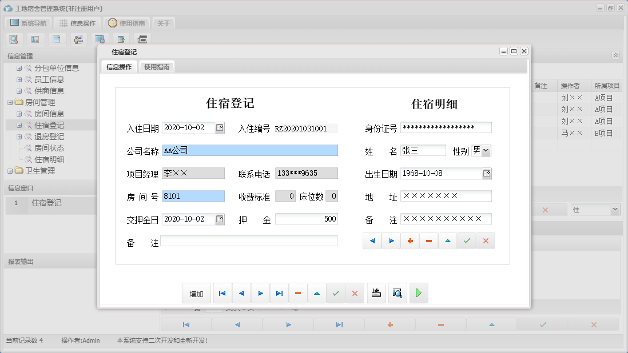Click red plus to add a 住宿明细 record
Image resolution: width=628 pixels, height=353 pixels.
(x=410, y=240)
